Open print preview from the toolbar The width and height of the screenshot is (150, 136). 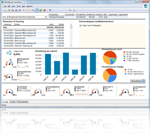pyautogui.click(x=16, y=10)
